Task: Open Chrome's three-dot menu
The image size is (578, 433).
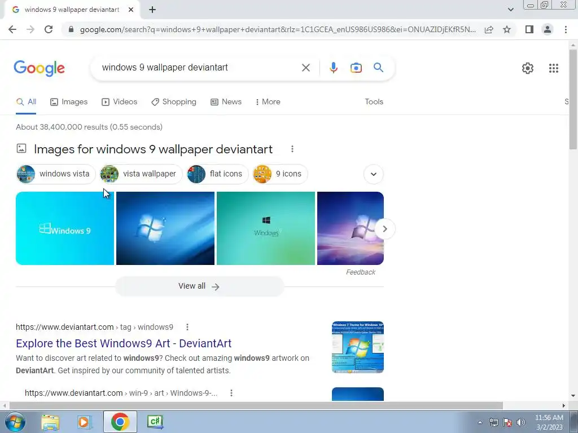Action: (x=566, y=29)
